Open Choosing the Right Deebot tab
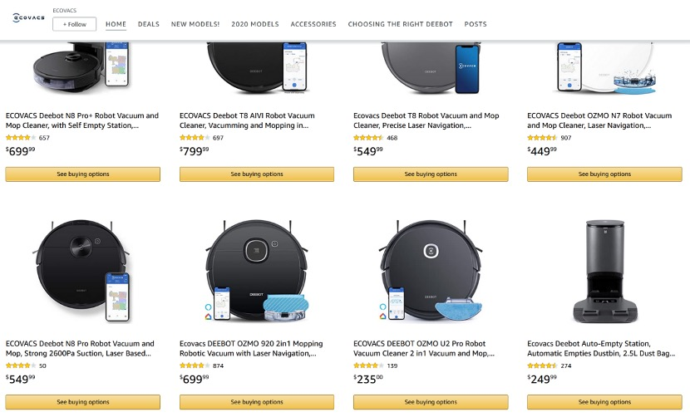The image size is (690, 417). click(x=401, y=24)
